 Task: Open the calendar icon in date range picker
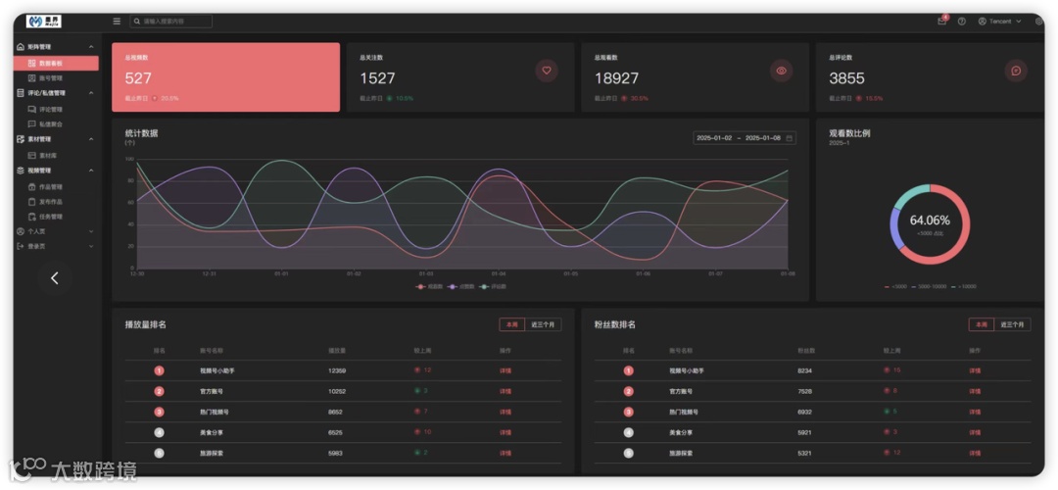[x=790, y=137]
